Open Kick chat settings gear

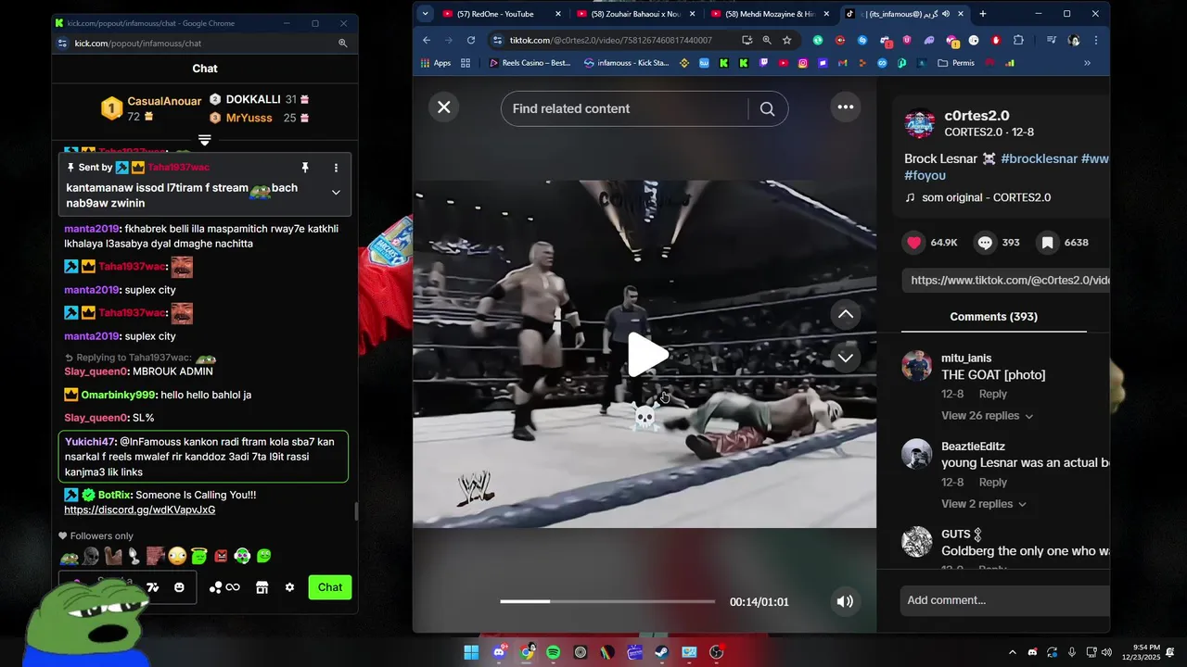[x=289, y=587]
